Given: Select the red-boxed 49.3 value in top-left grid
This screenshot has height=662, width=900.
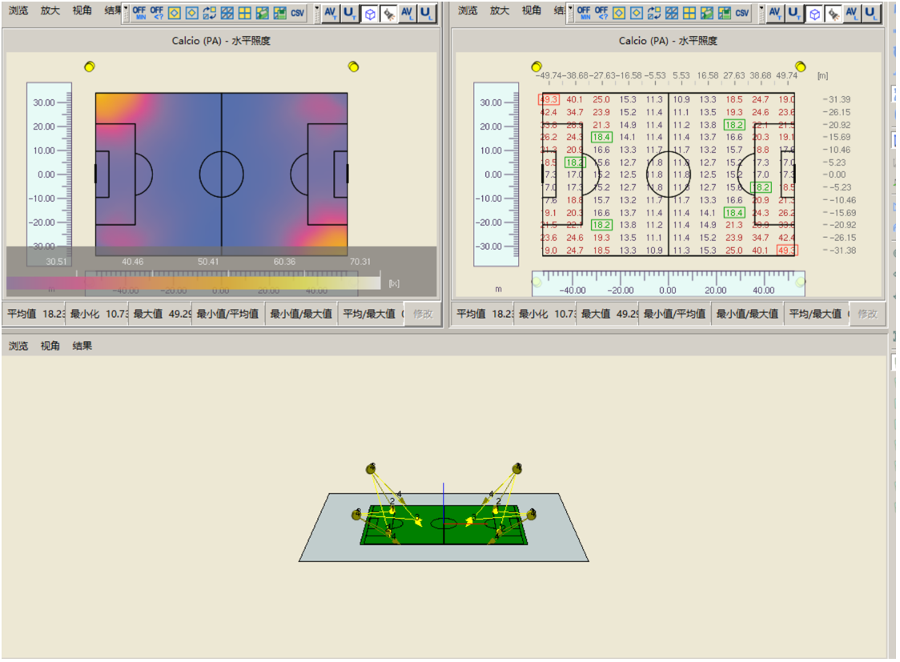Looking at the screenshot, I should tap(548, 99).
